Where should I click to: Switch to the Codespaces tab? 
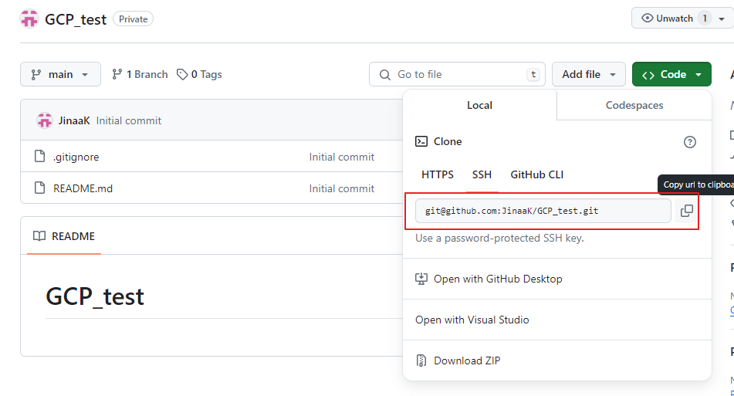click(x=634, y=105)
